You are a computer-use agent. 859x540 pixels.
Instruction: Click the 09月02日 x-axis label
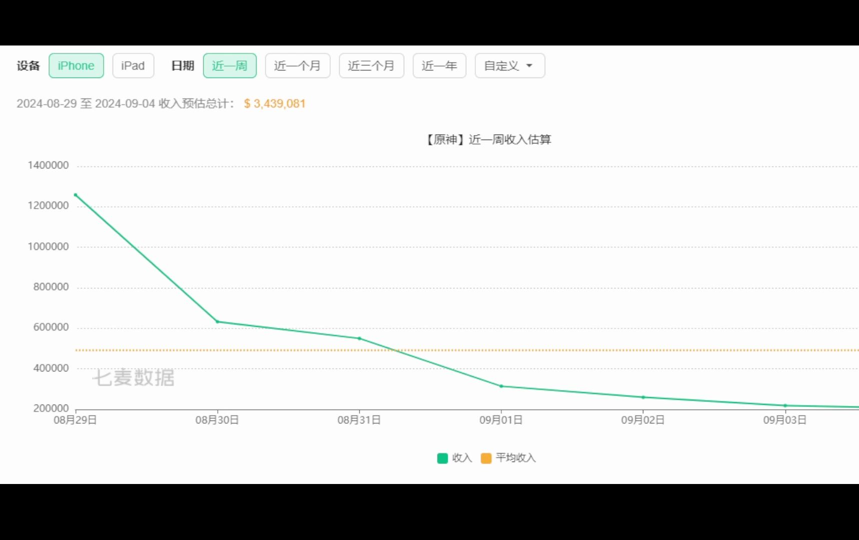click(x=643, y=420)
